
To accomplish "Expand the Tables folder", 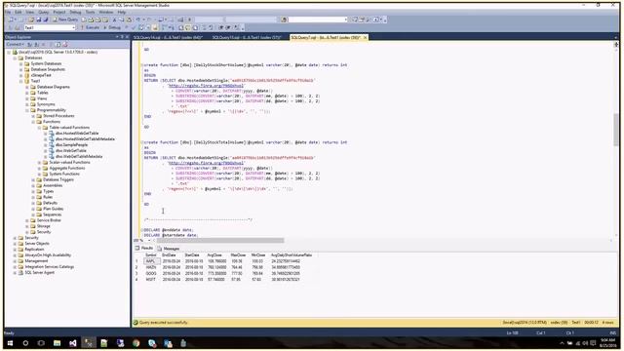I will pos(27,93).
